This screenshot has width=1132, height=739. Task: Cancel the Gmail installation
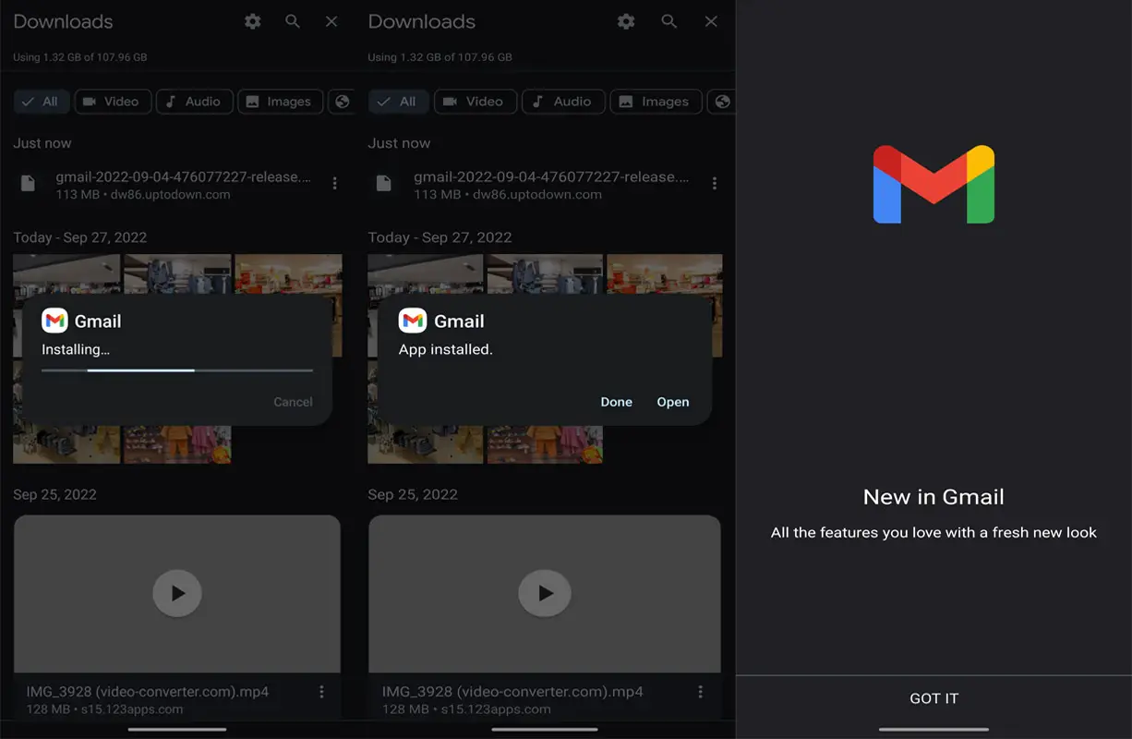(293, 402)
